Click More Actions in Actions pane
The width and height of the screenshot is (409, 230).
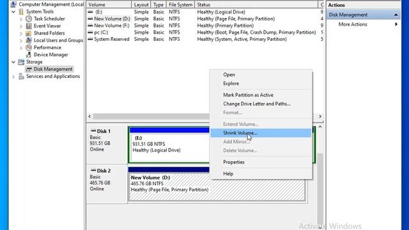353,24
